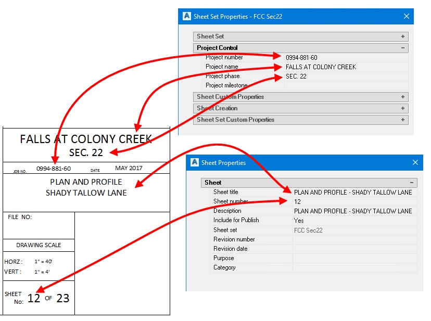
Task: Close the Sheet Set Properties dialog
Action: pyautogui.click(x=406, y=16)
